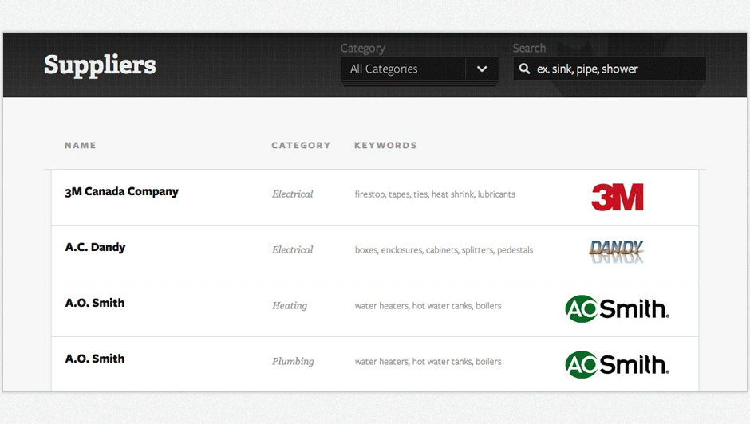Select Electrical category of 3M Canada row

click(293, 194)
